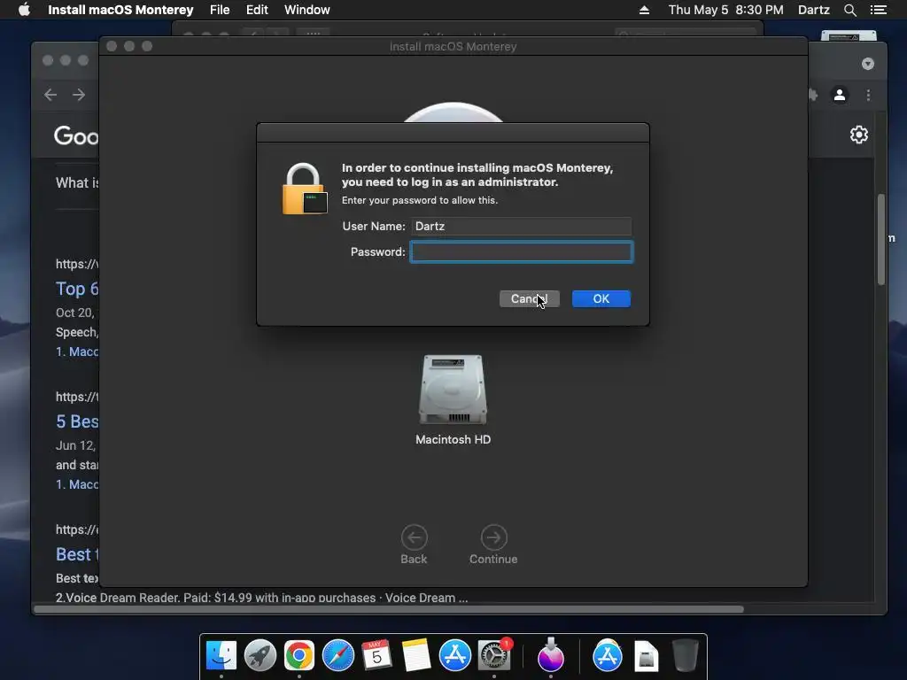This screenshot has height=680, width=907.
Task: Go back in the Chrome window
Action: point(50,95)
